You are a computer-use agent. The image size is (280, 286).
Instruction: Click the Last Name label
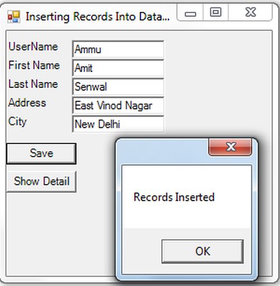[x=33, y=84]
